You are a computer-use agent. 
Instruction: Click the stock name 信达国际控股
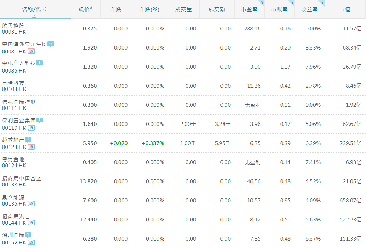tap(19, 102)
